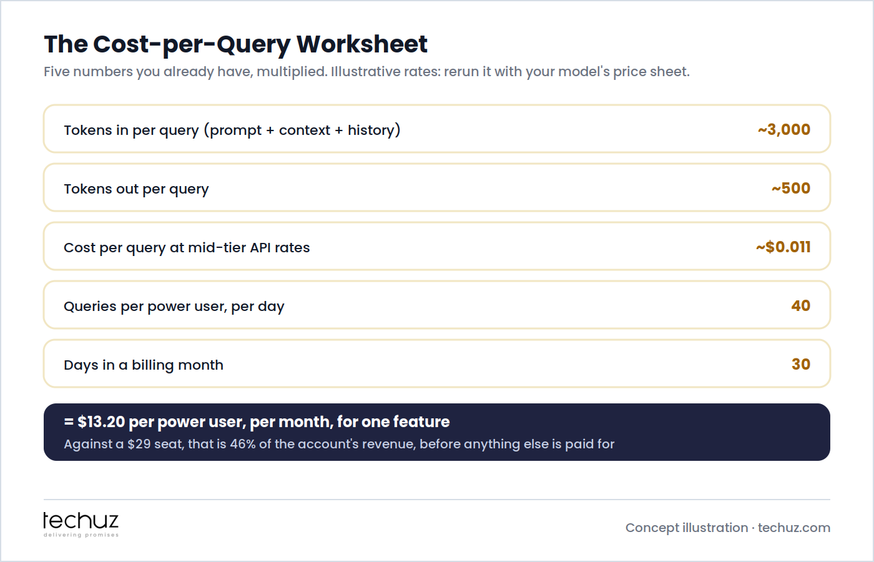This screenshot has width=874, height=562.
Task: Click the title 'The Cost-per-Query Worksheet'
Action: [235, 44]
